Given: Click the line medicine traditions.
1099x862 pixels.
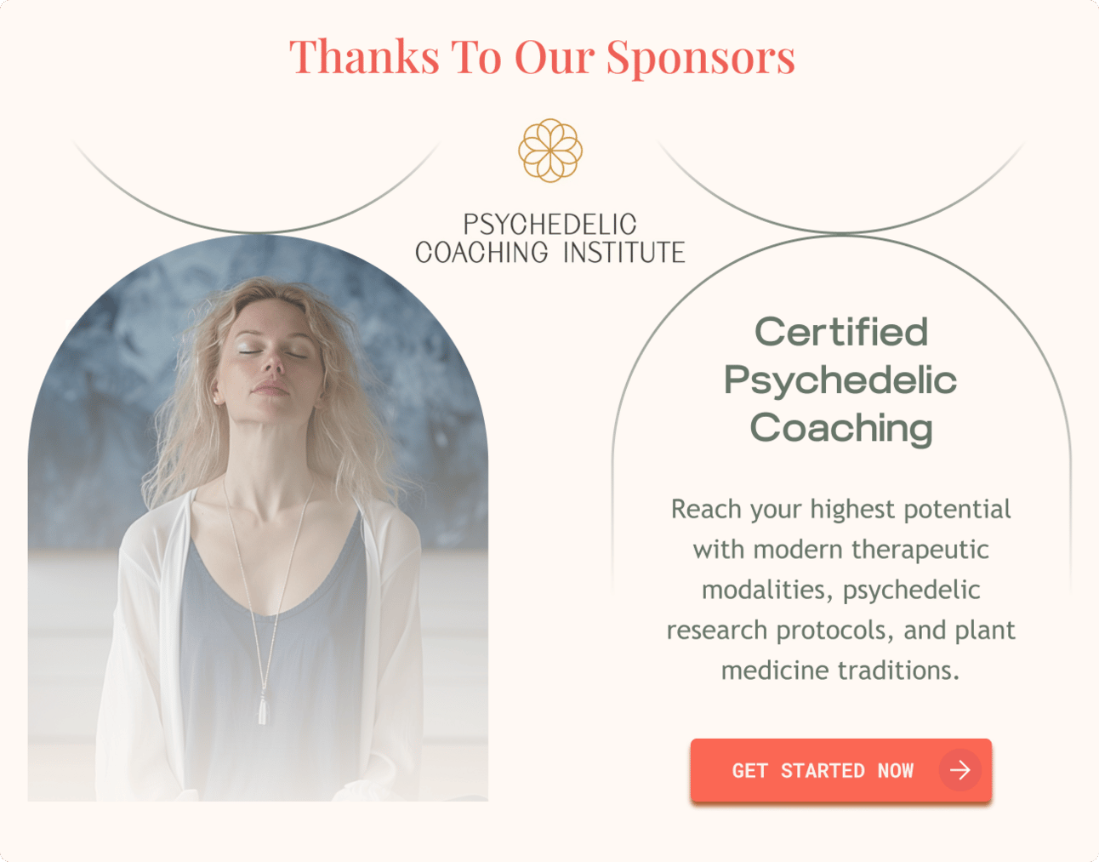Looking at the screenshot, I should pyautogui.click(x=841, y=671).
